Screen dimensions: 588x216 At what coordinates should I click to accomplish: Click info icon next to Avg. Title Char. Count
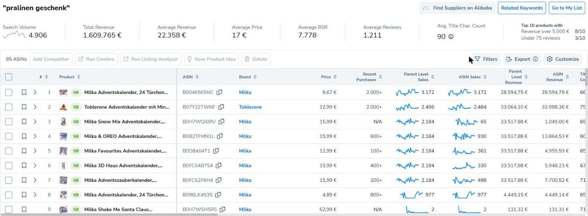click(451, 37)
